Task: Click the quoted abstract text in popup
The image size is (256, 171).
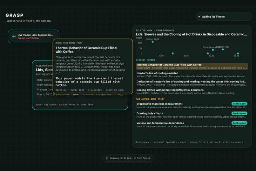Action: (90, 65)
